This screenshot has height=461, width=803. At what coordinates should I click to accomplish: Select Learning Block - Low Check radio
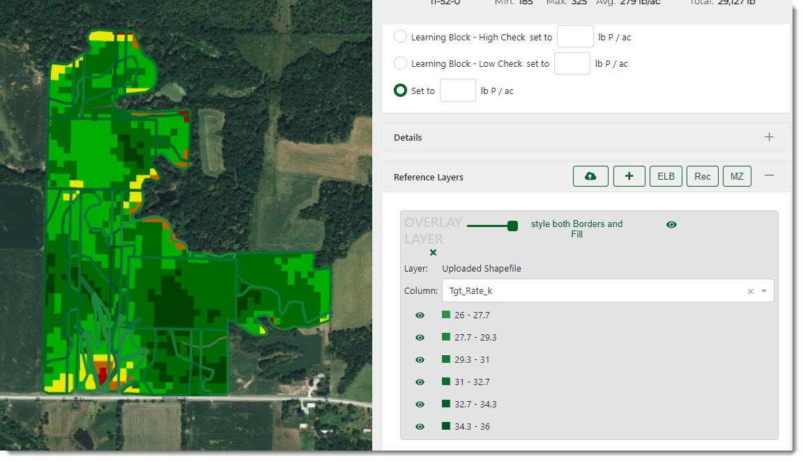(400, 63)
